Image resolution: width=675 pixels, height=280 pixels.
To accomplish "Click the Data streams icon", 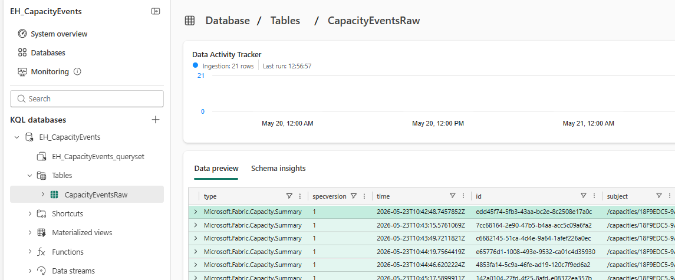I will pyautogui.click(x=41, y=271).
